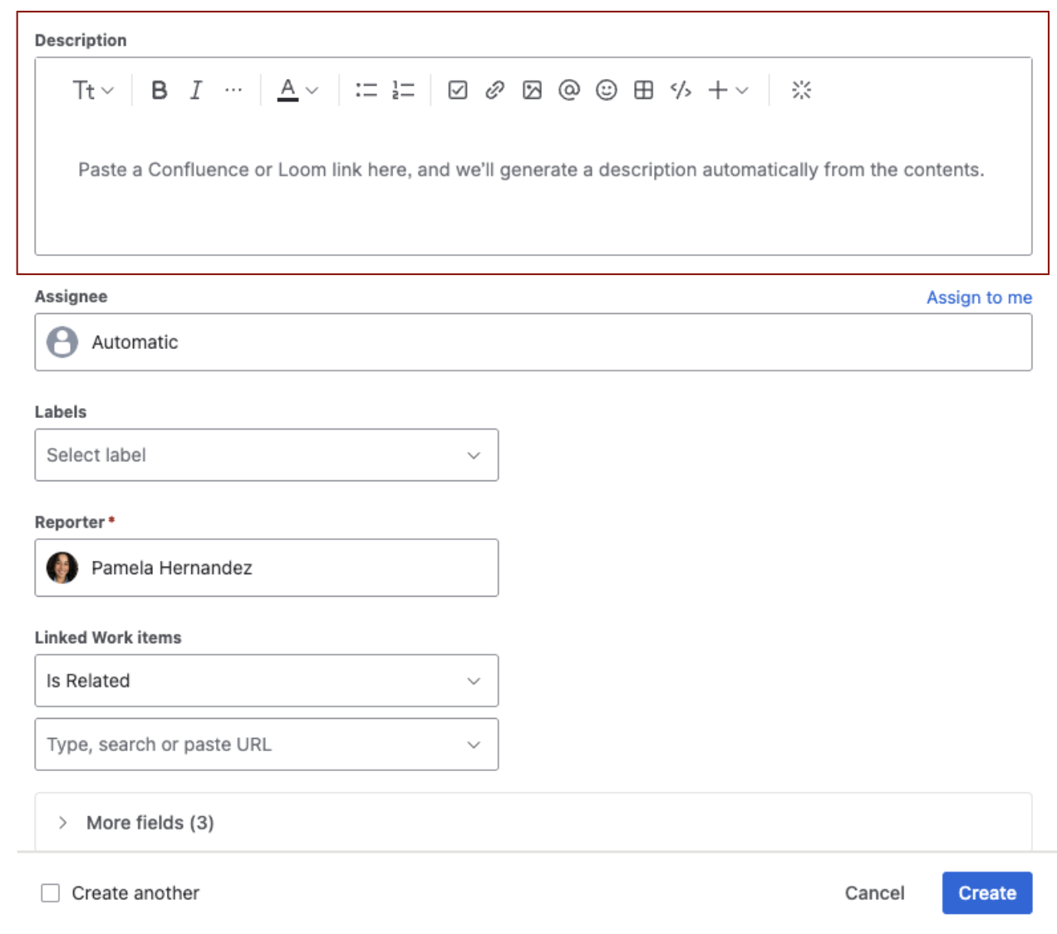Toggle italic formatting
The width and height of the screenshot is (1057, 934).
pos(195,90)
